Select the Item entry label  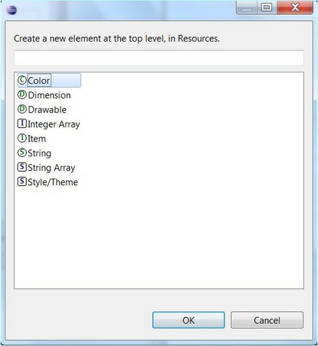pyautogui.click(x=37, y=139)
